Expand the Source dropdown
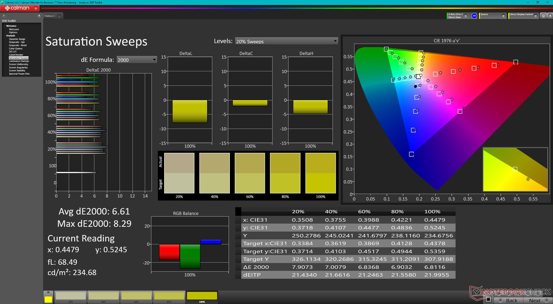The width and height of the screenshot is (553, 304). [x=503, y=16]
